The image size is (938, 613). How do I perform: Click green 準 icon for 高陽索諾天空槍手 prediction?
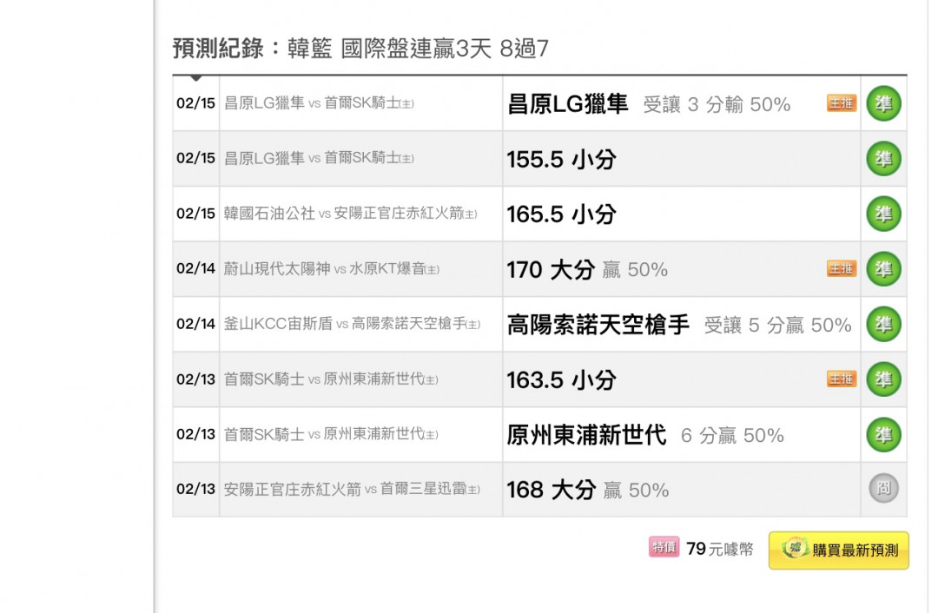883,325
